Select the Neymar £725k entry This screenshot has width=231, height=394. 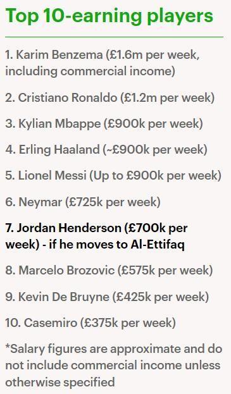[83, 202]
